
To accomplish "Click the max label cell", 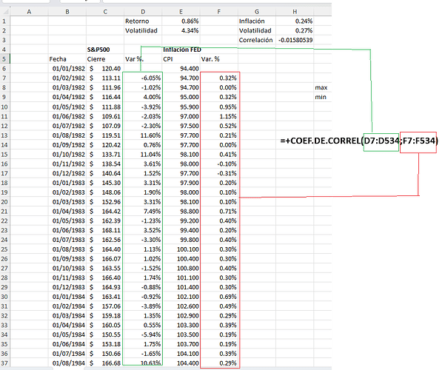I will point(320,87).
